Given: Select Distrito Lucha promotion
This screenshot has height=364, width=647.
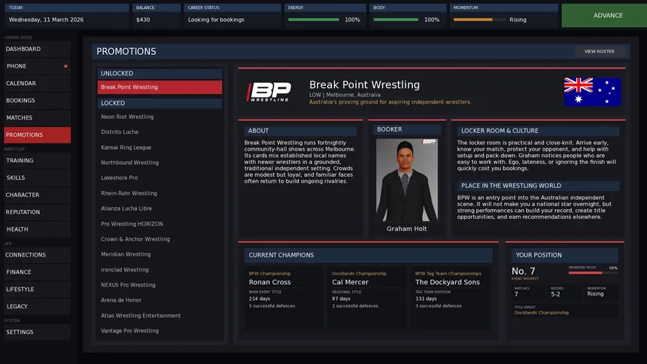Looking at the screenshot, I should coord(159,132).
